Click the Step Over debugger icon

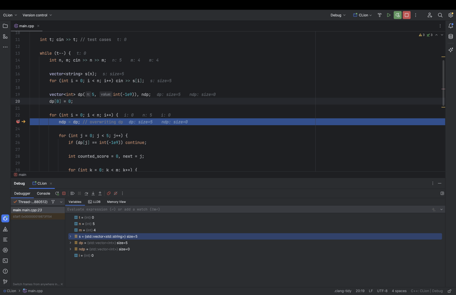86,194
